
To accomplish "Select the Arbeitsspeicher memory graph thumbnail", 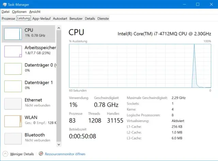I will 13,51.
